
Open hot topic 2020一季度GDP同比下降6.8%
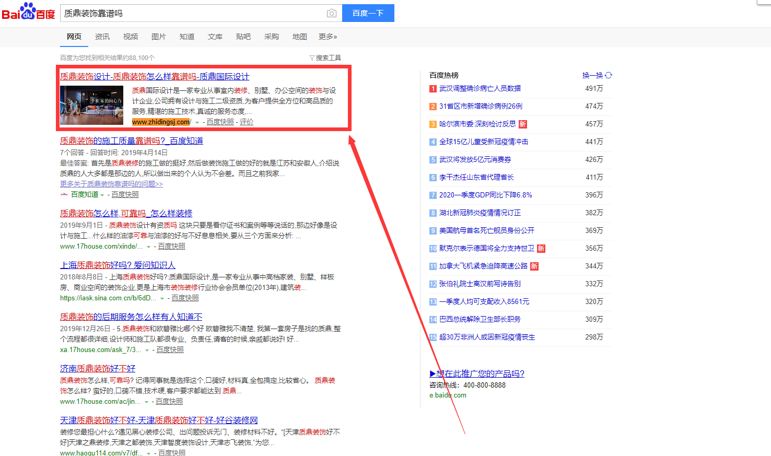(x=486, y=195)
